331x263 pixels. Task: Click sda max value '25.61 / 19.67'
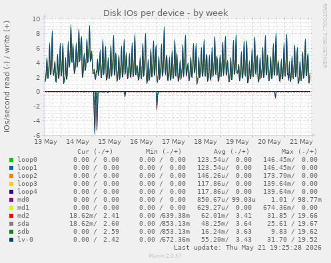click(292, 224)
